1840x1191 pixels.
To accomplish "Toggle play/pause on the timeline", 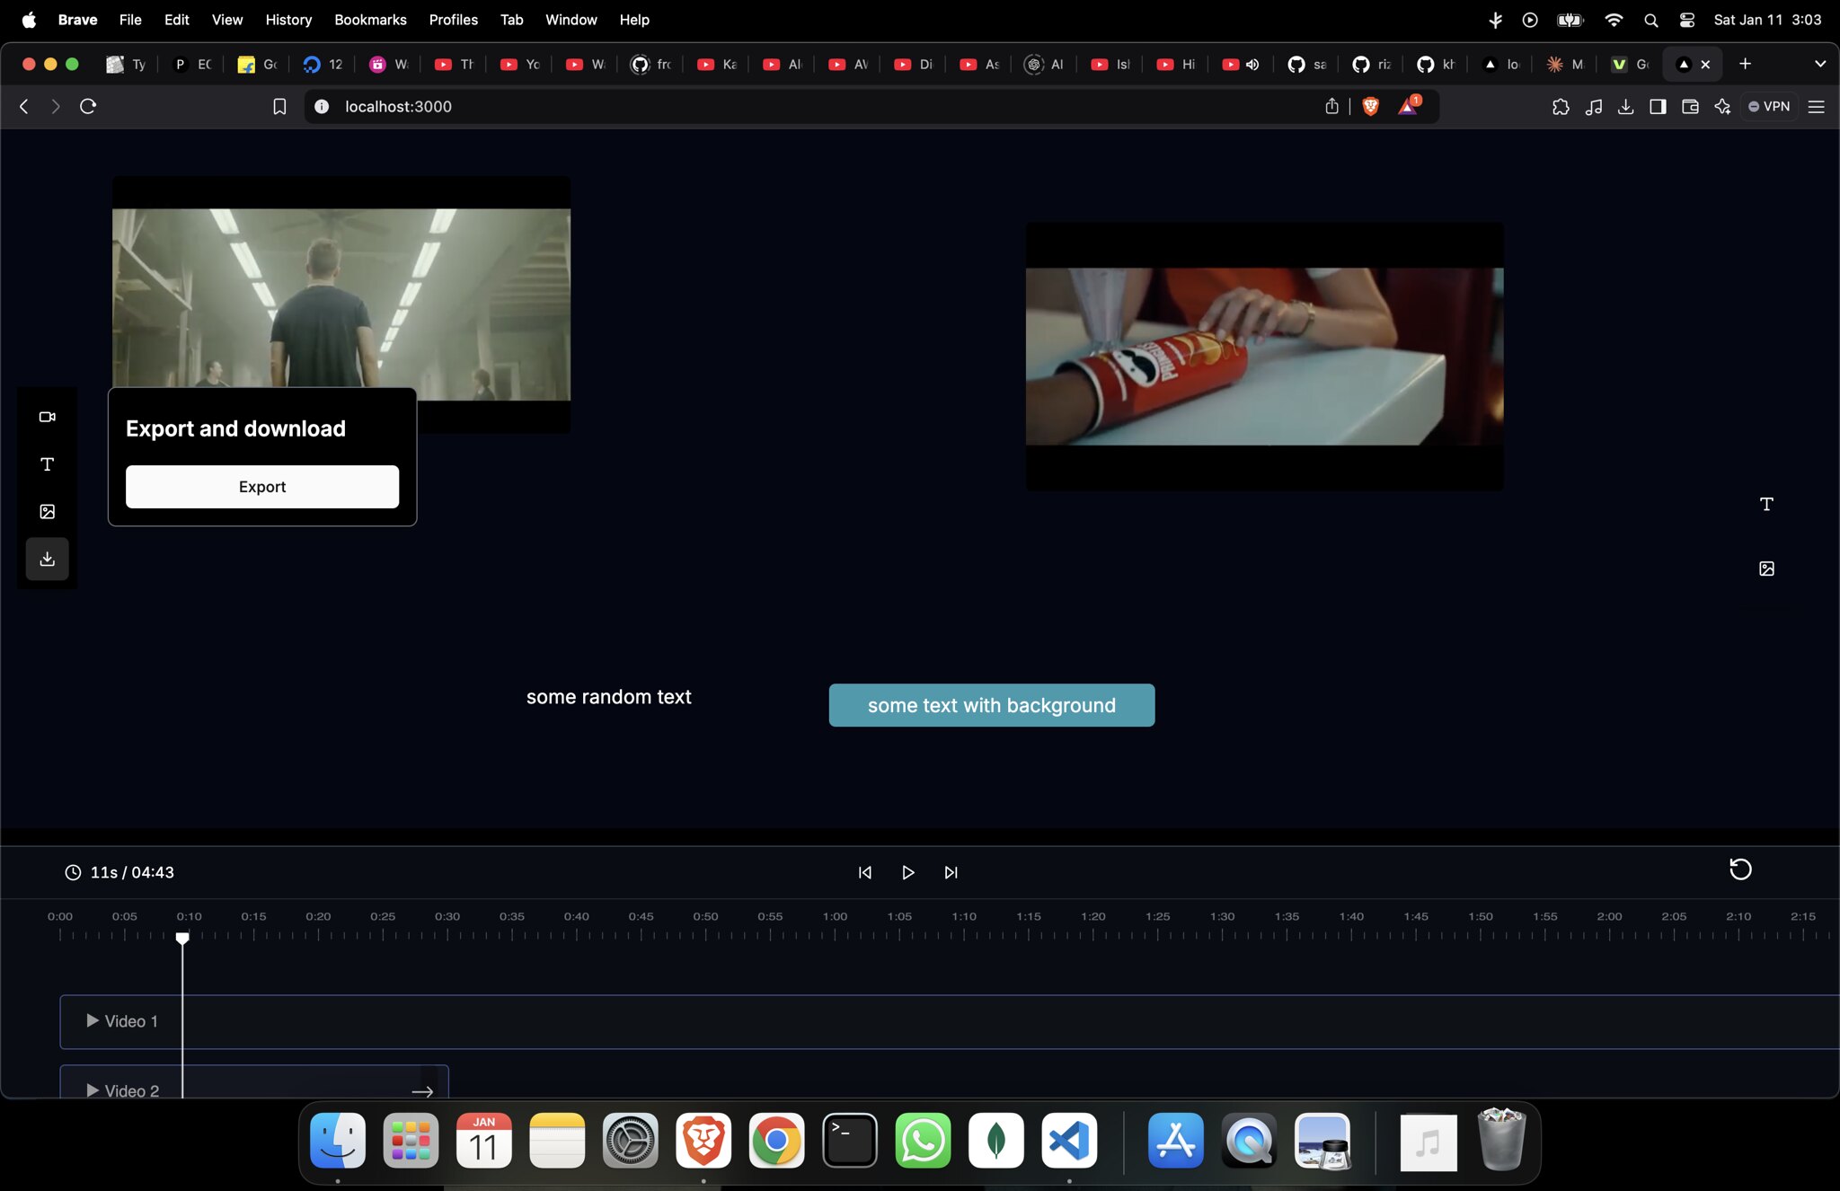I will click(908, 873).
